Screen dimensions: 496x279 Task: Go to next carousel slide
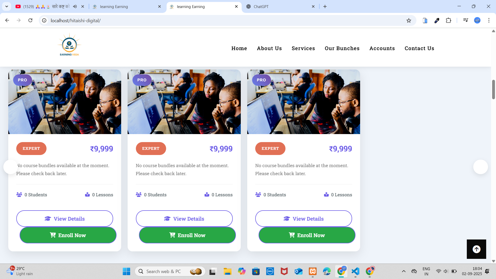(480, 167)
